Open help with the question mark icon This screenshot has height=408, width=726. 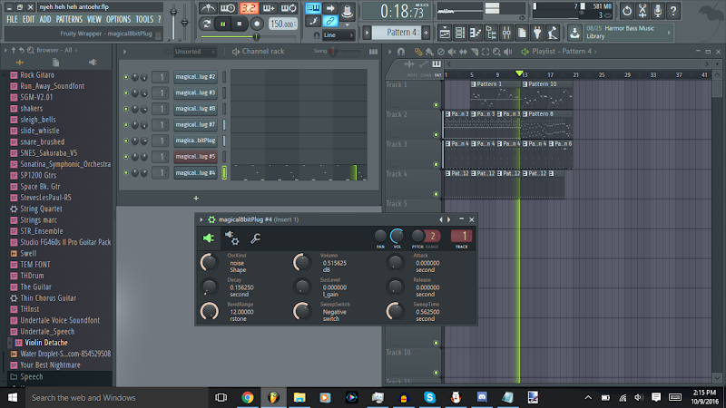click(x=673, y=11)
